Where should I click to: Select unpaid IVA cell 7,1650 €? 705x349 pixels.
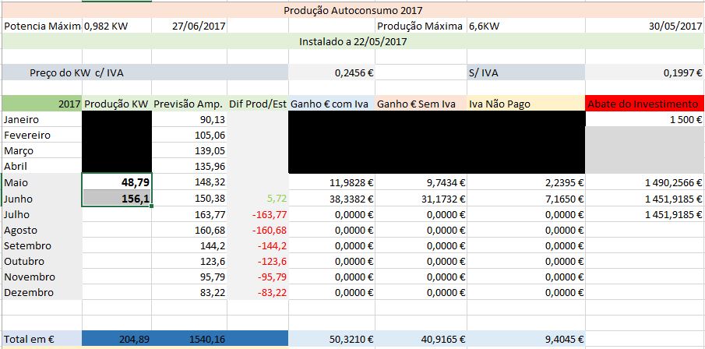coord(526,199)
